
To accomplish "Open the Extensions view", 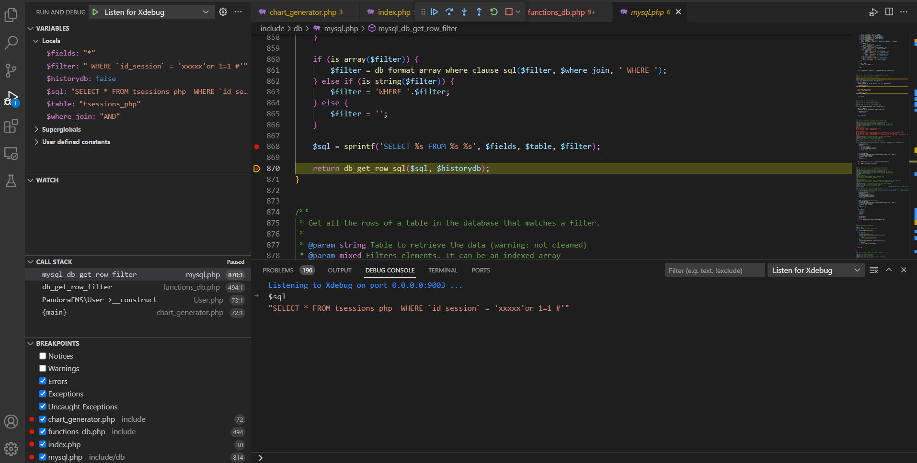I will (x=11, y=126).
